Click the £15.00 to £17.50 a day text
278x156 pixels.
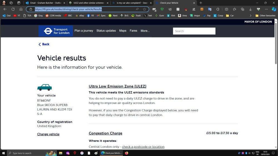click(x=222, y=133)
